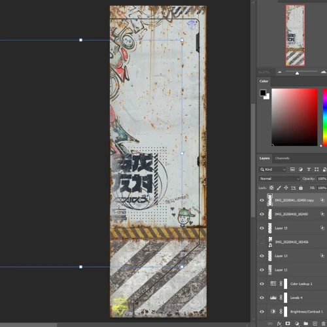Lock image pixels brush icon
Image resolution: width=327 pixels, height=327 pixels.
[279, 188]
